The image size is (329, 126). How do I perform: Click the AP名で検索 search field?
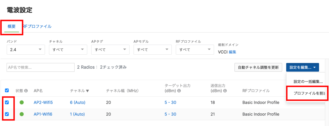41,67
